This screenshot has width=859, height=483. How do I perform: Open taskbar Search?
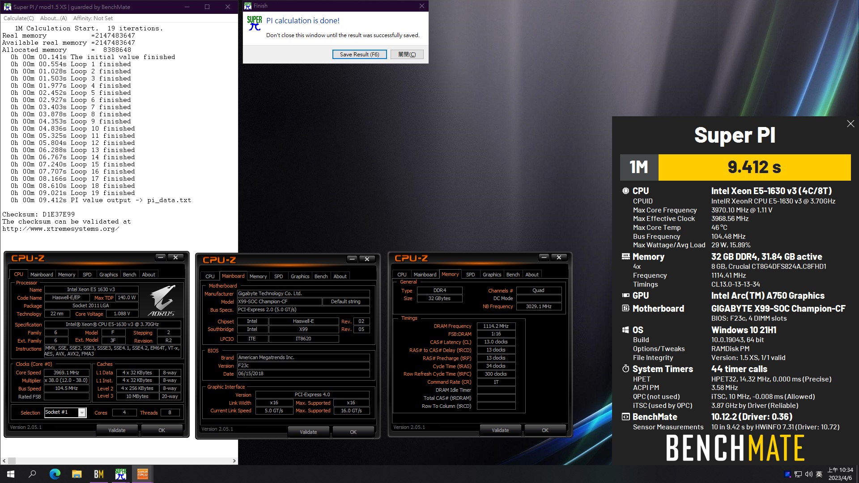(x=32, y=474)
